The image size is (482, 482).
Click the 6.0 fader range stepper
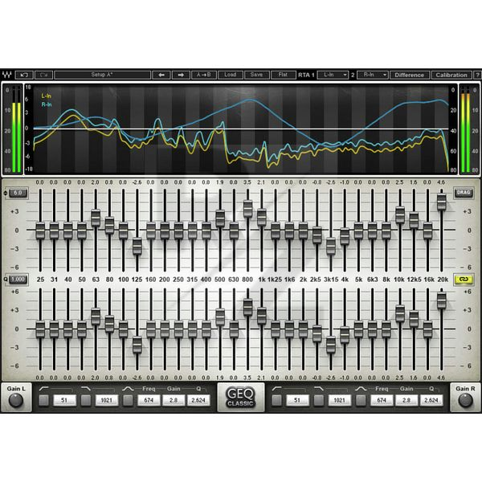point(18,193)
